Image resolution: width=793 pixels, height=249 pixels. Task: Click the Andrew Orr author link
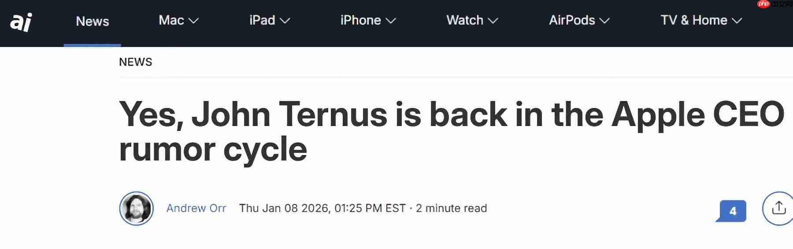[x=196, y=208]
